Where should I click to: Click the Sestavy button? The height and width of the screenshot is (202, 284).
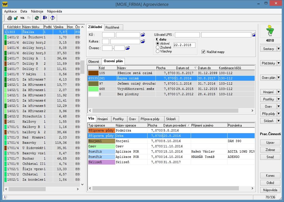click(268, 49)
